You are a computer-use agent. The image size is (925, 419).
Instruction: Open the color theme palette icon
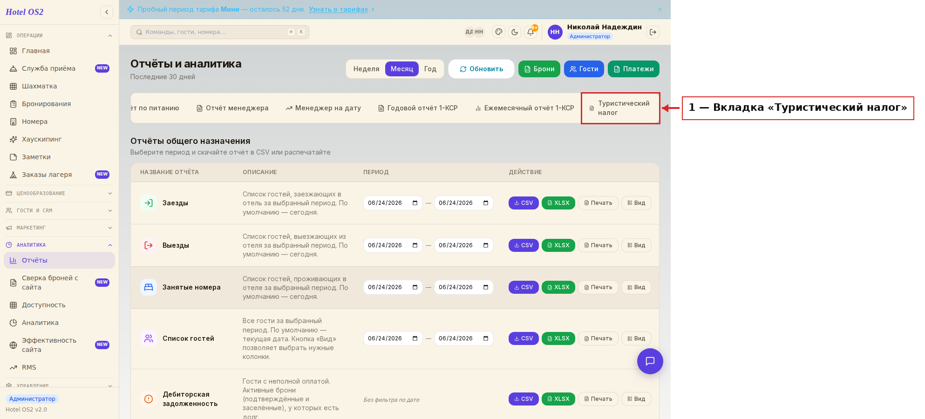pyautogui.click(x=499, y=32)
